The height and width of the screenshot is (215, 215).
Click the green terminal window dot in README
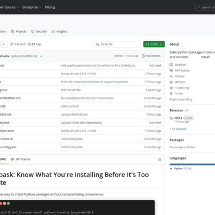(8, 204)
